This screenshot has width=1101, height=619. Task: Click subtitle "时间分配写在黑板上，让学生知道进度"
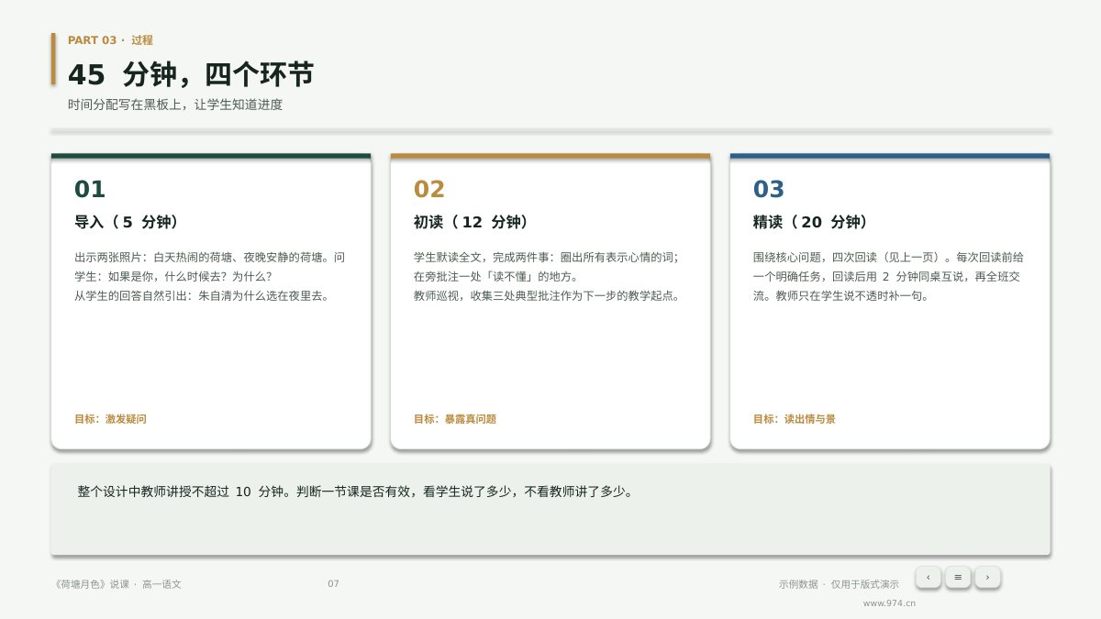[175, 105]
